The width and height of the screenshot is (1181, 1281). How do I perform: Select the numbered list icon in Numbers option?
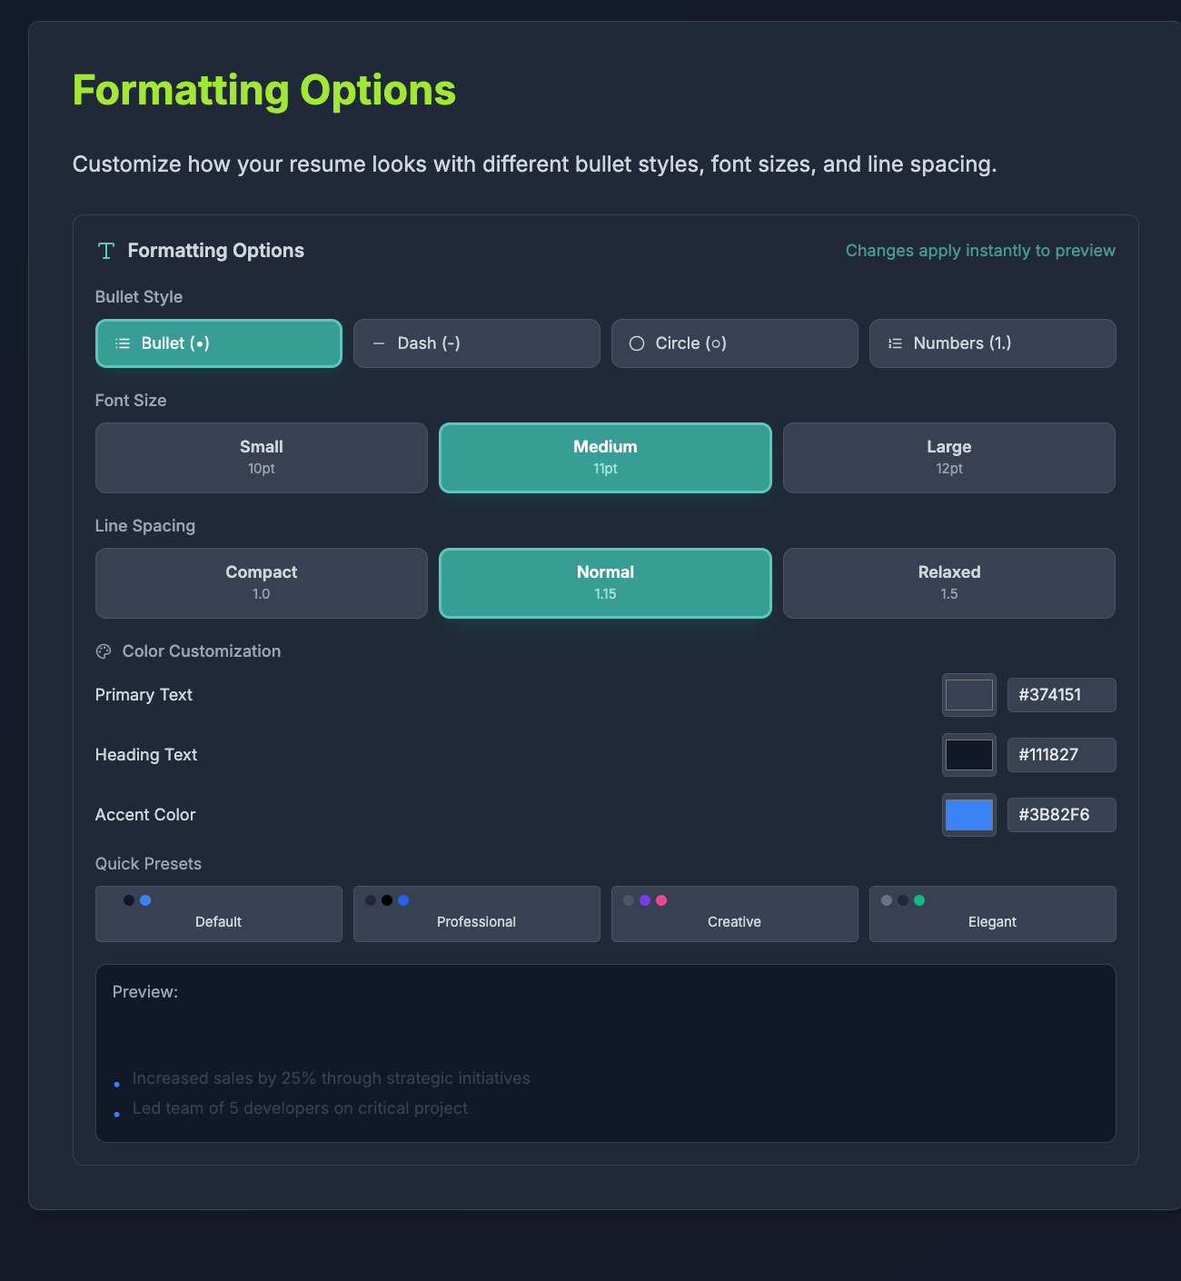coord(895,343)
